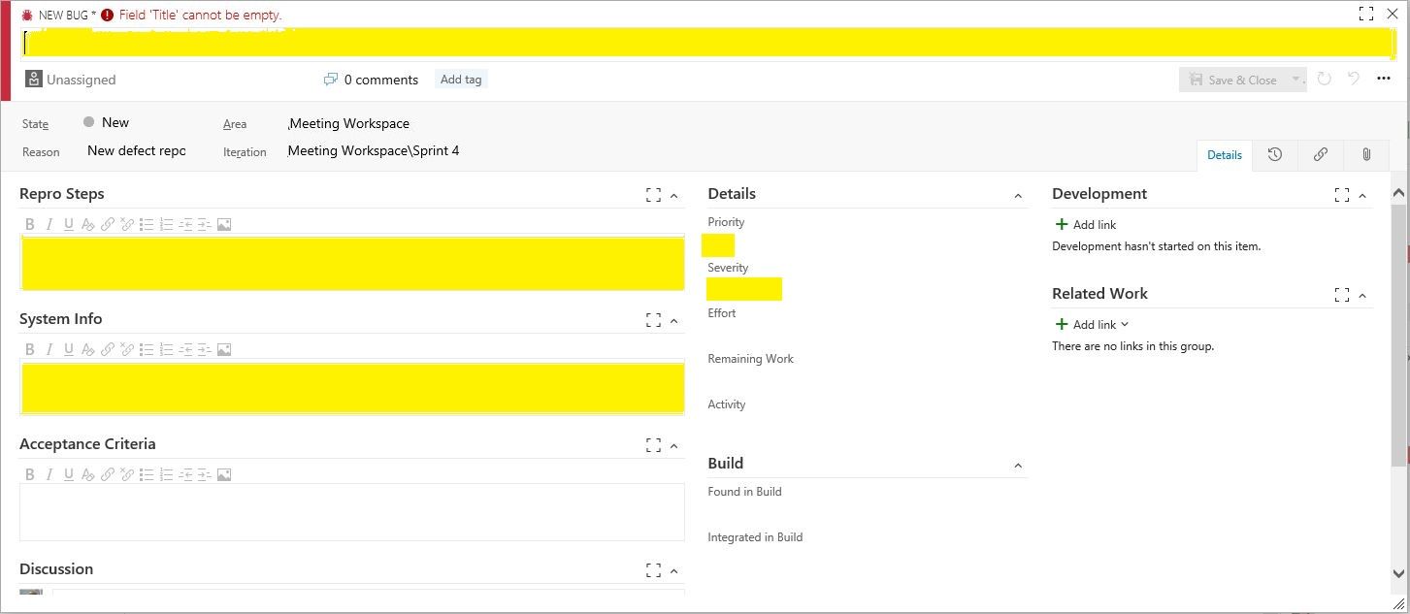Insert numbered list in Repro Steps
Screen dimensions: 1410x614
166,224
